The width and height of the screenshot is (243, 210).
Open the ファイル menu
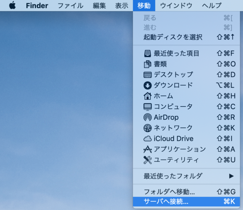[71, 6]
